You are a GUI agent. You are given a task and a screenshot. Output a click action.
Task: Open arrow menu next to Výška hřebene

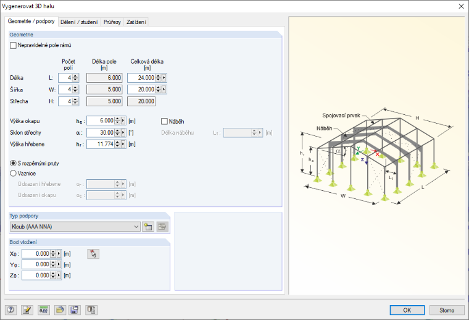point(123,144)
